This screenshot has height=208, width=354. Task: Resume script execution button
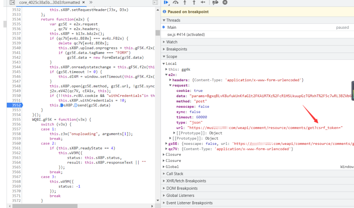tap(166, 2)
